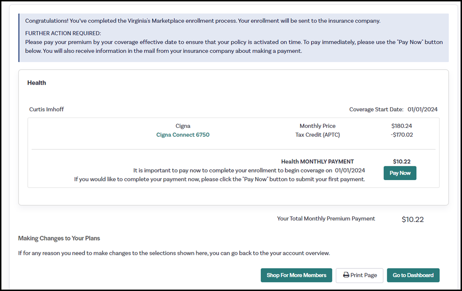
Task: Select the -$170.02 tax credit amount
Action: pos(402,135)
